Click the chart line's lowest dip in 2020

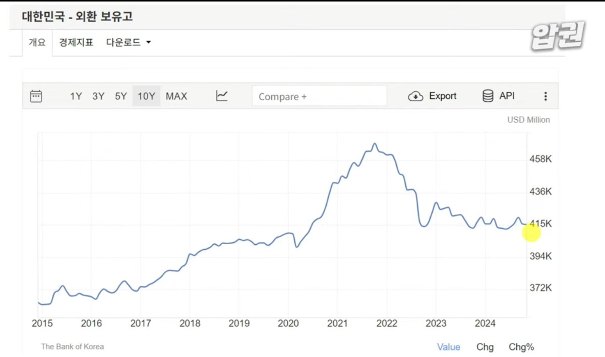pyautogui.click(x=297, y=247)
